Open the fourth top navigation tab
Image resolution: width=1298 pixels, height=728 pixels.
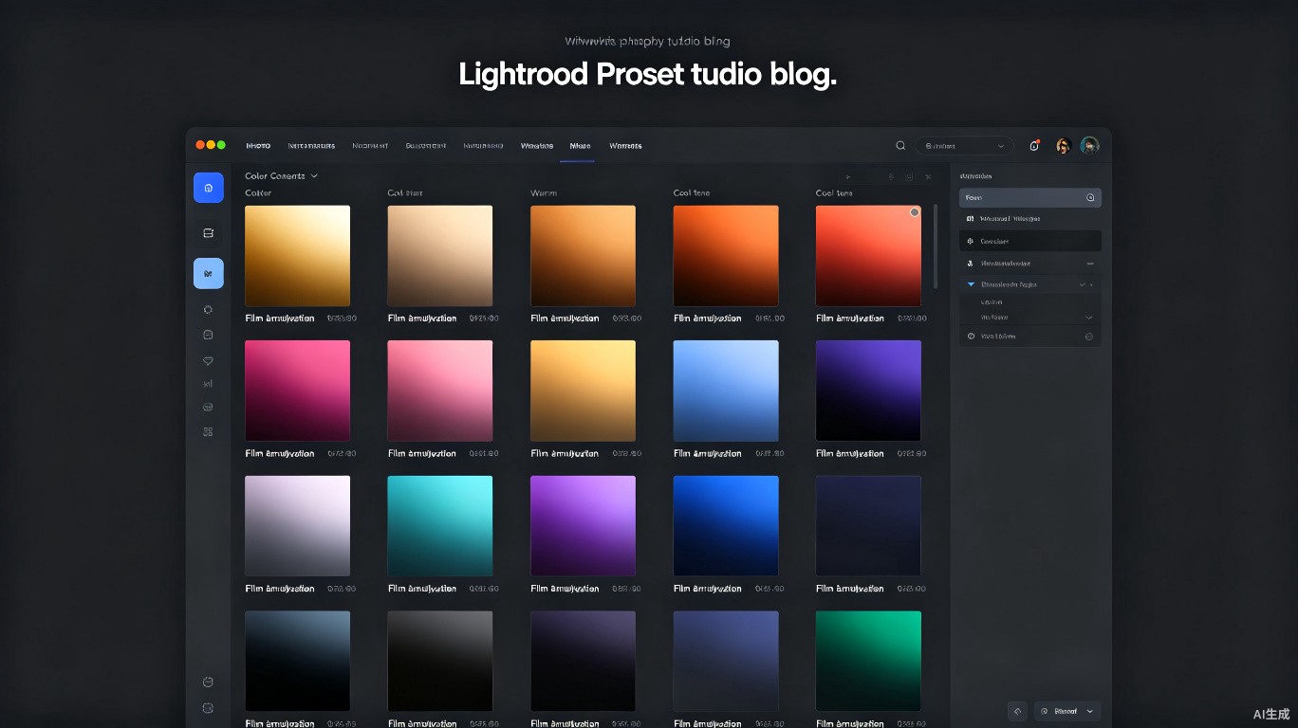(426, 146)
